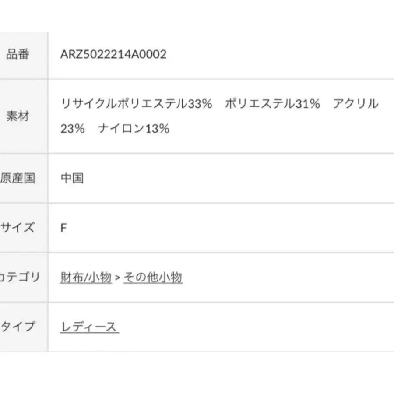The height and width of the screenshot is (394, 394).
Task: Click the 23% acrylic percentage
Action: (x=73, y=129)
